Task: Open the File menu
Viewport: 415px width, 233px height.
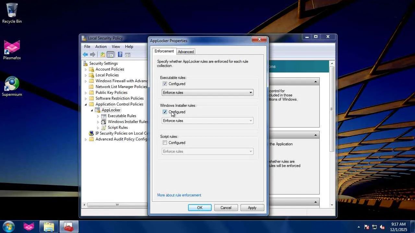Action: click(87, 47)
